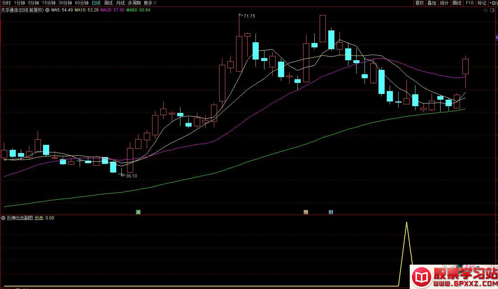Open the 画线 drawing tools
498x289 pixels.
pyautogui.click(x=457, y=3)
